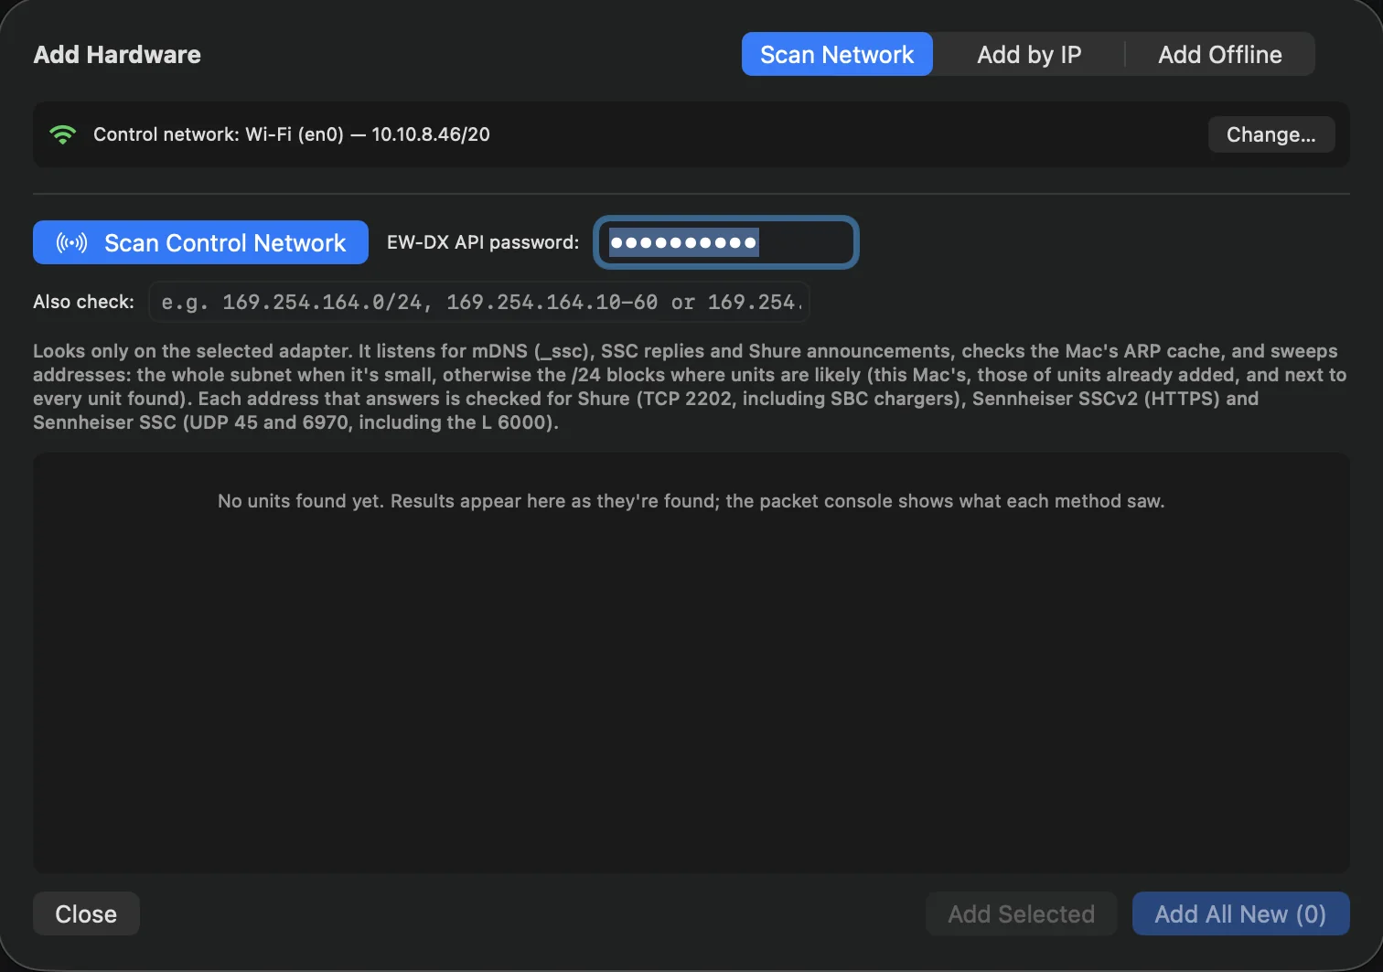Click the 'Looks only on the selected adapter' description
Screen dimensions: 1383x972
click(690, 387)
